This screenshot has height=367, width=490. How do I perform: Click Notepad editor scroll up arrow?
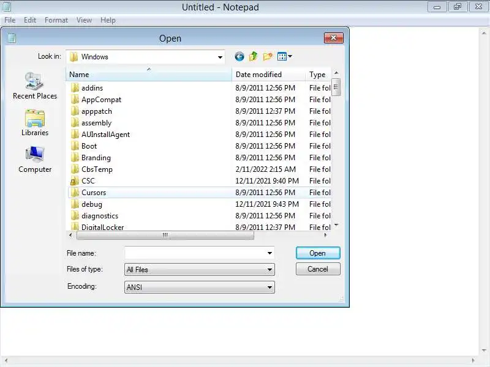pyautogui.click(x=484, y=33)
